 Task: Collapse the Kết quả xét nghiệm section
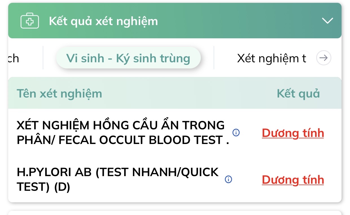(327, 21)
